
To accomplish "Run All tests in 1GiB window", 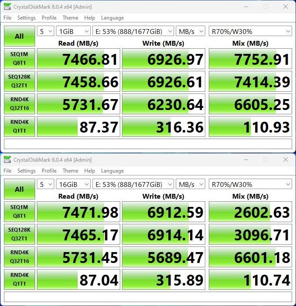I will click(20, 36).
